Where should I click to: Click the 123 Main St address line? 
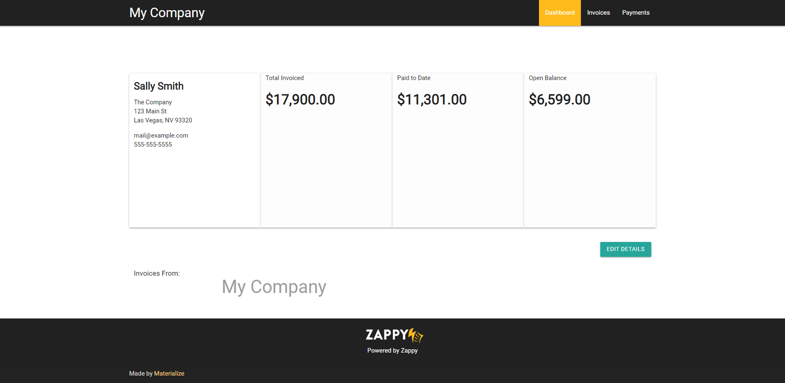point(150,111)
